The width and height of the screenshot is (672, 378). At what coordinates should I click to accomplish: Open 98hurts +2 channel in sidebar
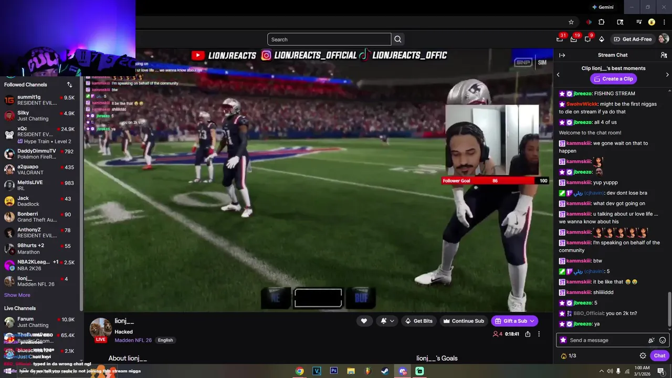[x=39, y=248]
